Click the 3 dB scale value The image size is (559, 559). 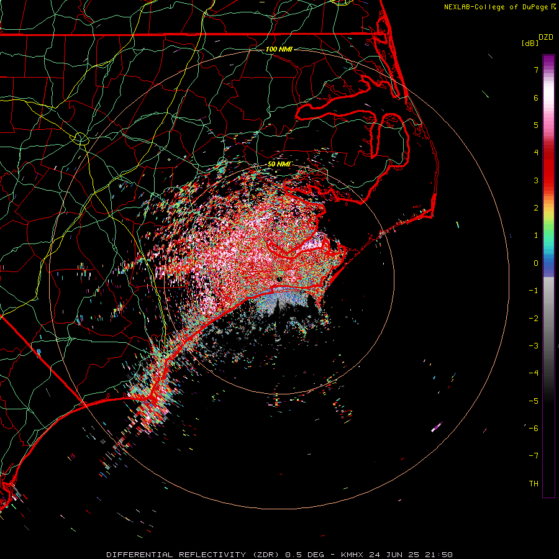[x=536, y=180]
